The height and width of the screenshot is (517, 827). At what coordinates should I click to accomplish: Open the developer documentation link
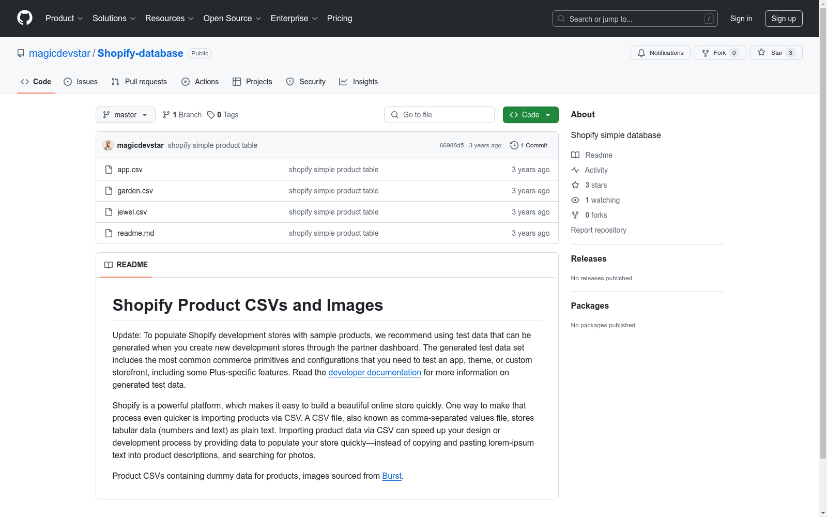(375, 372)
